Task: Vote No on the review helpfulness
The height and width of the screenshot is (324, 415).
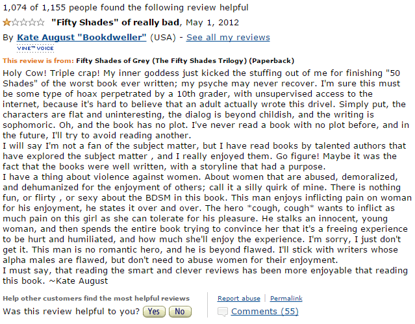Action: pos(180,312)
